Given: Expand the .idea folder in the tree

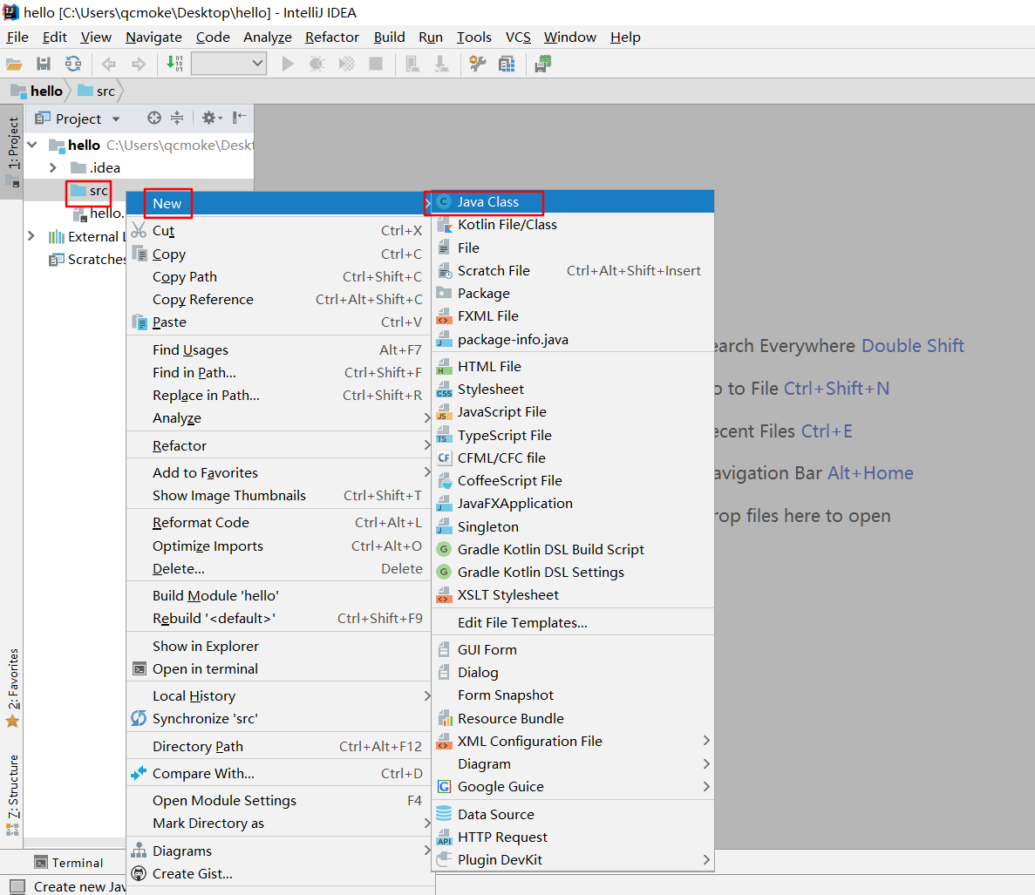Looking at the screenshot, I should (x=53, y=167).
